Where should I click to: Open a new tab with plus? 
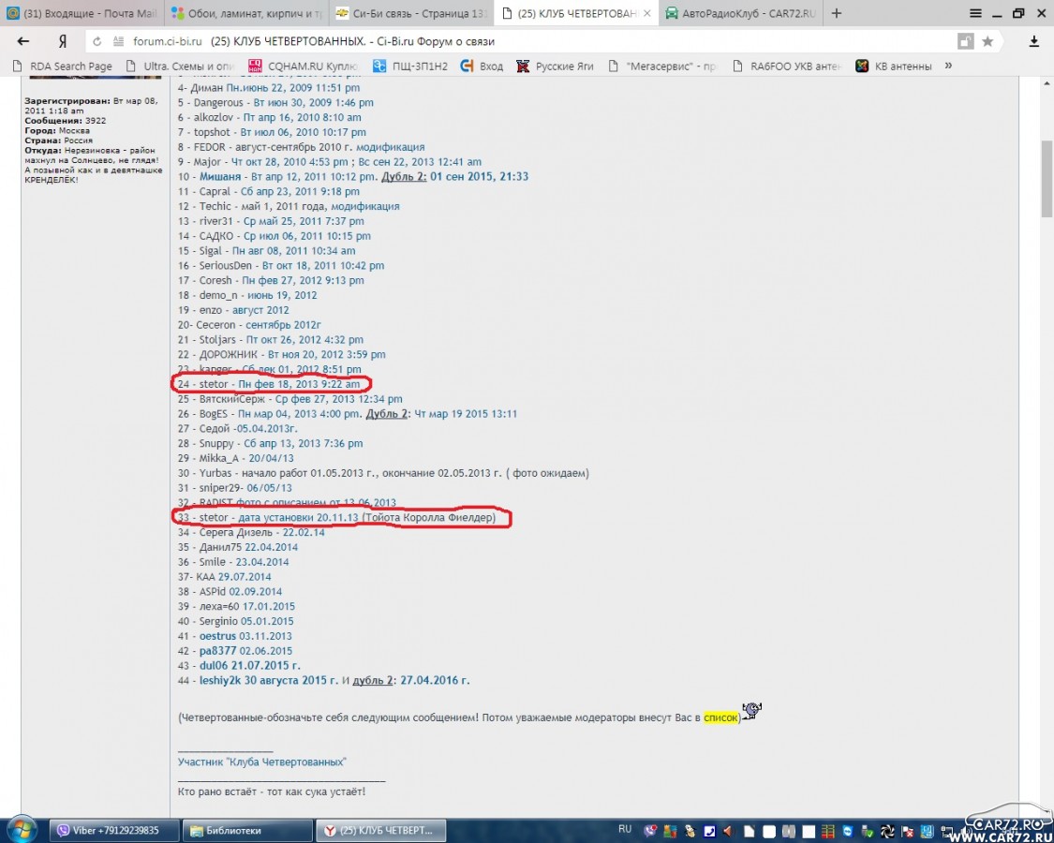(x=837, y=13)
